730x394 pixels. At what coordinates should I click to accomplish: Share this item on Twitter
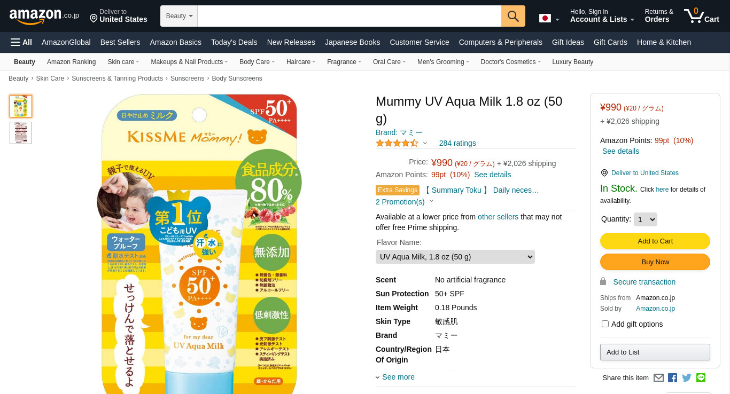click(687, 378)
